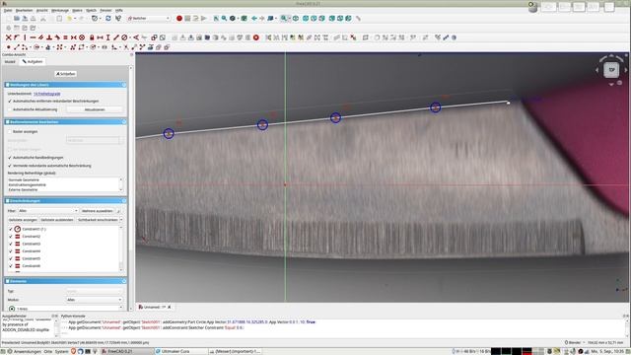The width and height of the screenshot is (631, 355).
Task: Click the Gelistete anzeigen button
Action: (x=23, y=220)
